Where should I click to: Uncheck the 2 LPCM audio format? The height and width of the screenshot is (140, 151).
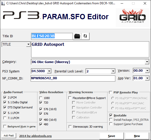[5, 97]
